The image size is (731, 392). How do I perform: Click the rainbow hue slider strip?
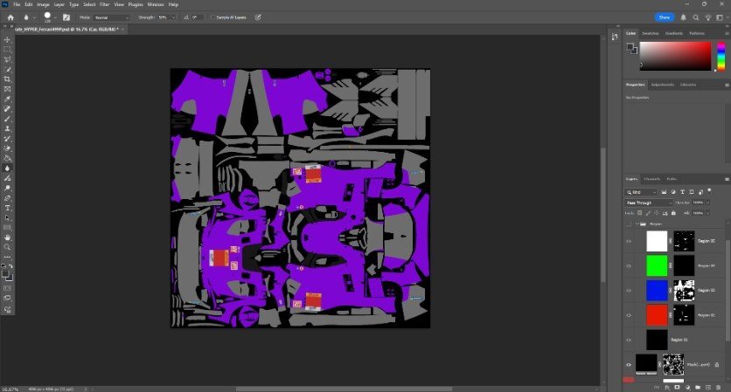point(721,57)
